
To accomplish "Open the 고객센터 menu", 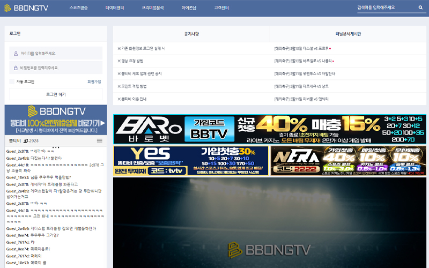I will click(x=221, y=8).
